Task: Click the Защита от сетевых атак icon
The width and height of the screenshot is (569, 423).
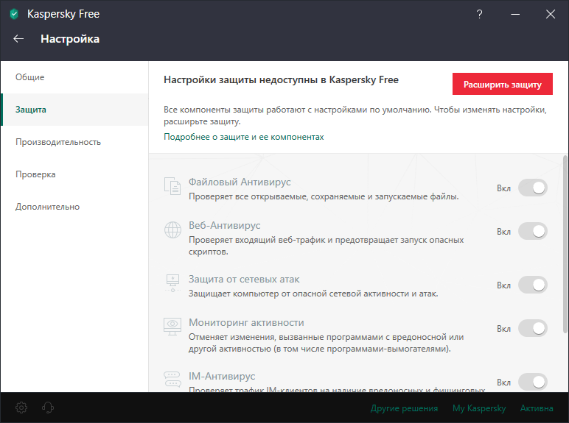Action: coord(172,284)
